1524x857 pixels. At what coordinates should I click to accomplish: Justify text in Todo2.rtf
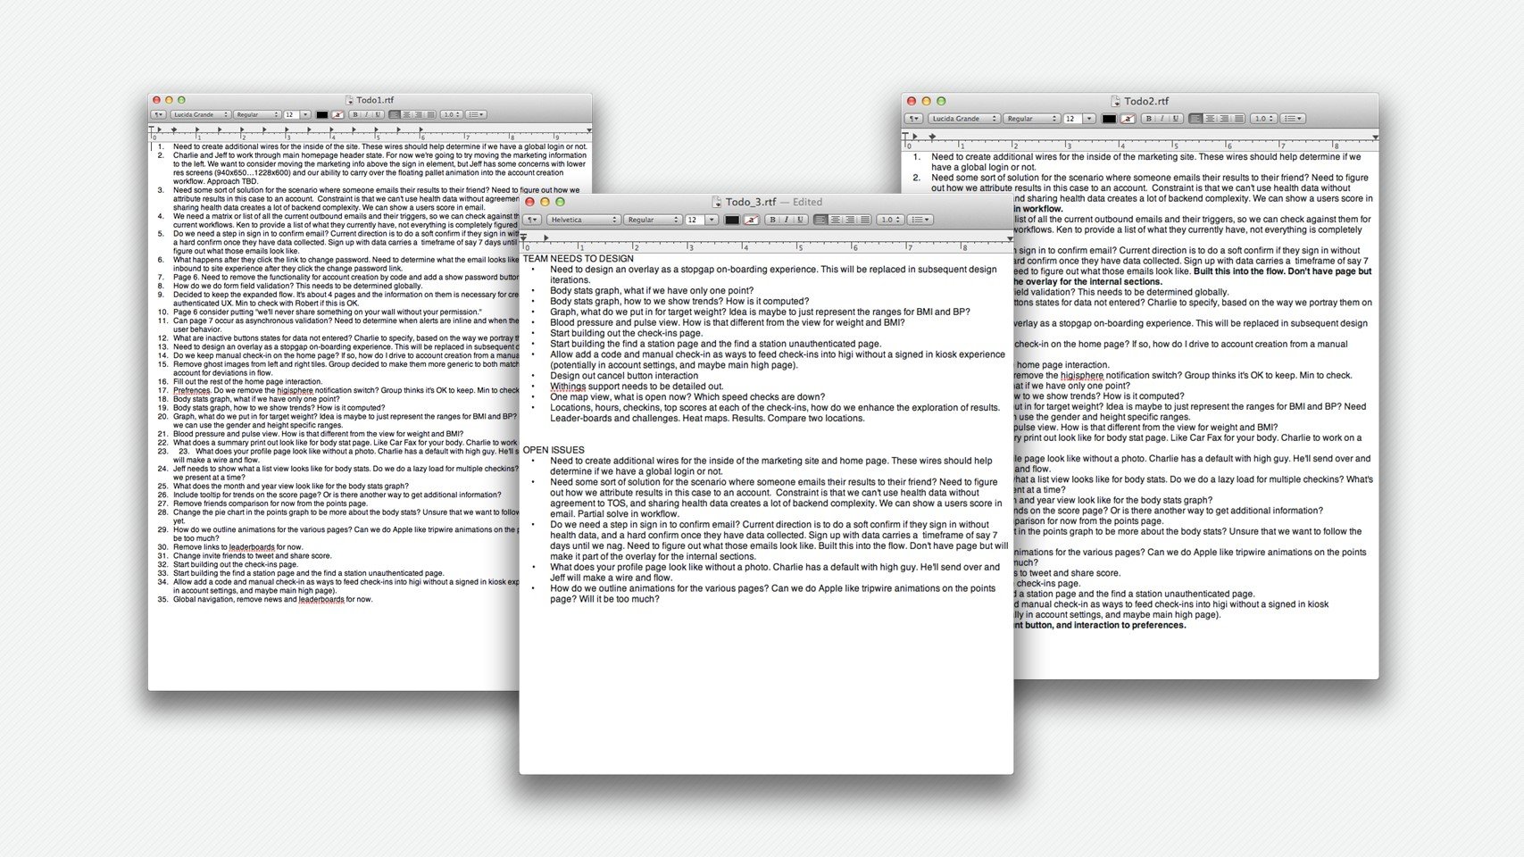pos(1239,119)
